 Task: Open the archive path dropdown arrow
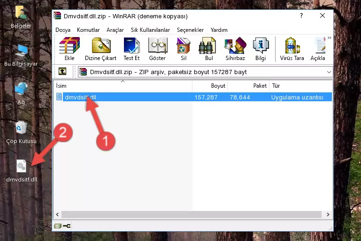click(329, 72)
